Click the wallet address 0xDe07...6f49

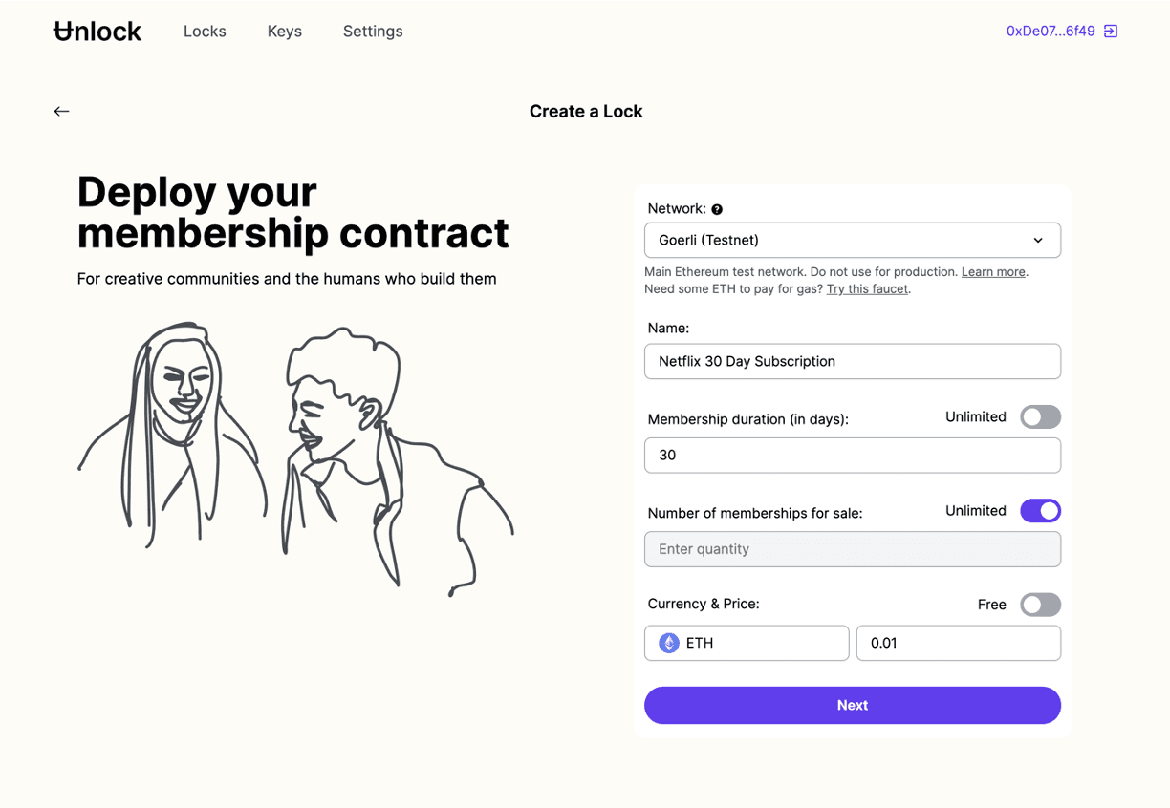[1051, 32]
